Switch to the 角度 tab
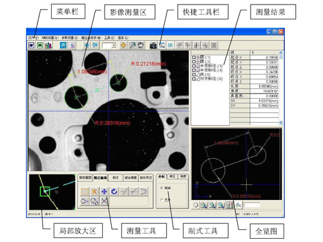 pos(183,177)
